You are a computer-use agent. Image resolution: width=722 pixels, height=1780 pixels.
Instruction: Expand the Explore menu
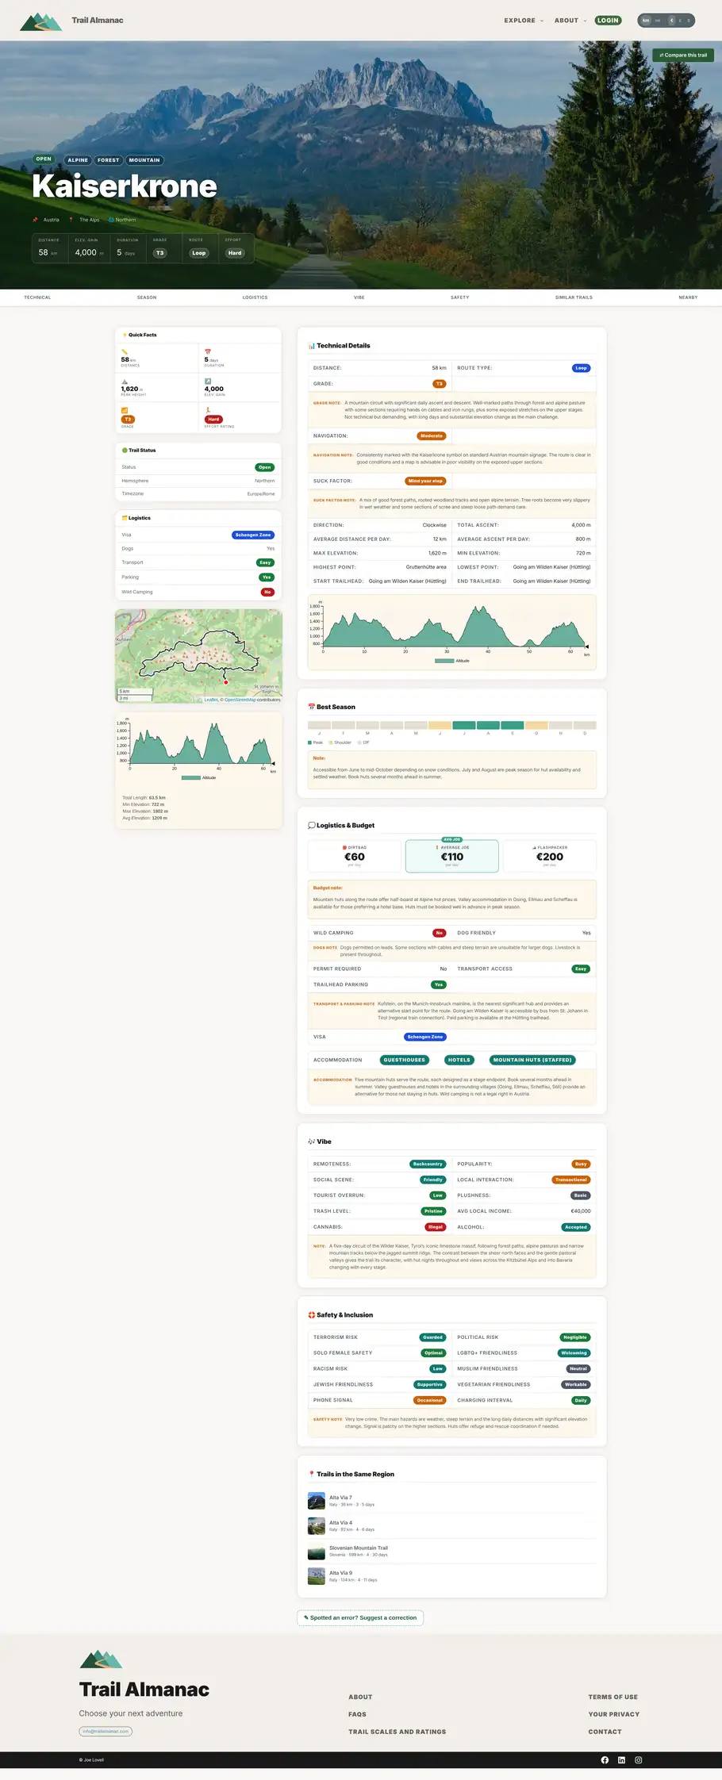[x=524, y=21]
